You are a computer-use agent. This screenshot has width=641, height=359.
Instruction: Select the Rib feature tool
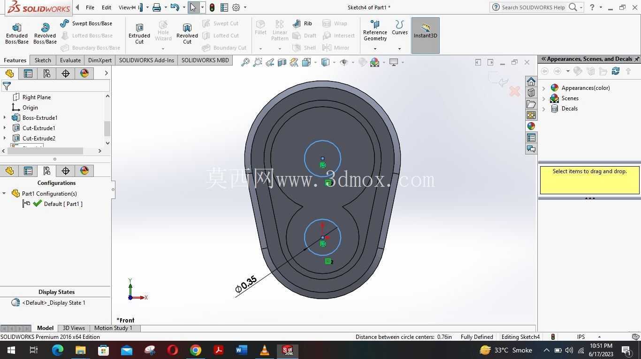tap(303, 23)
